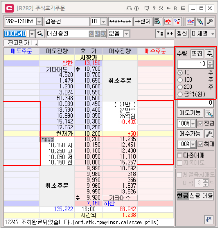Expand the dropdown arrow next to 미체결
Screen dimensions: 218x228
tap(213, 34)
